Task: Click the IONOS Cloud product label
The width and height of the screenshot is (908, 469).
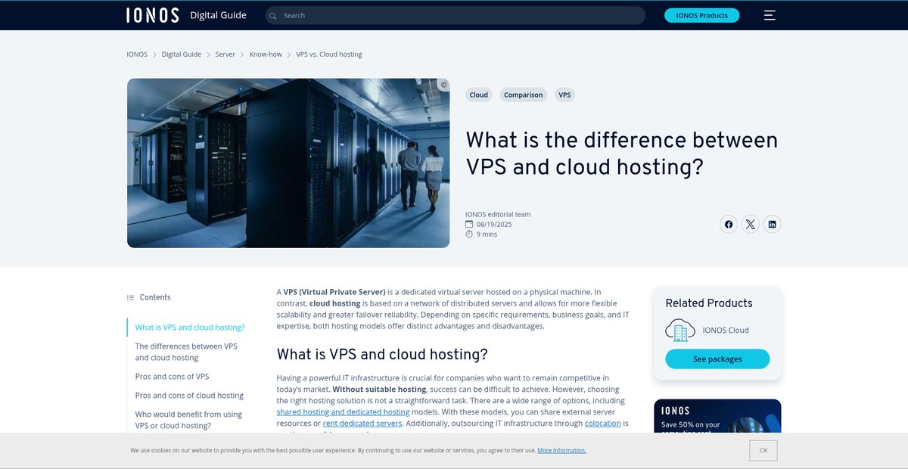Action: (726, 330)
